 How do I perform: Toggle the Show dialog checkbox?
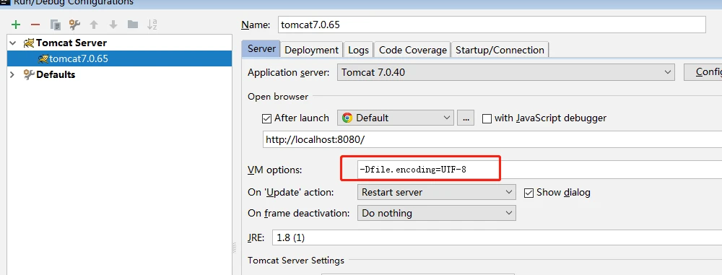(529, 193)
